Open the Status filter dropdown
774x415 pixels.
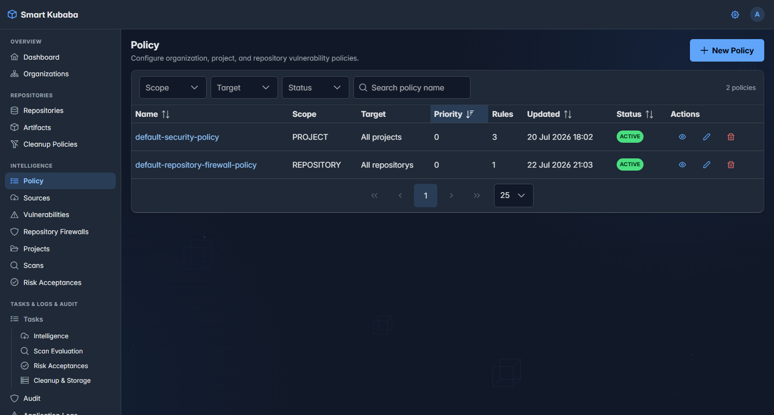(316, 87)
